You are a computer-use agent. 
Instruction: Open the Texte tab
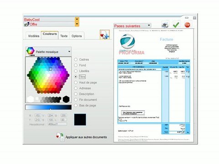(64, 36)
